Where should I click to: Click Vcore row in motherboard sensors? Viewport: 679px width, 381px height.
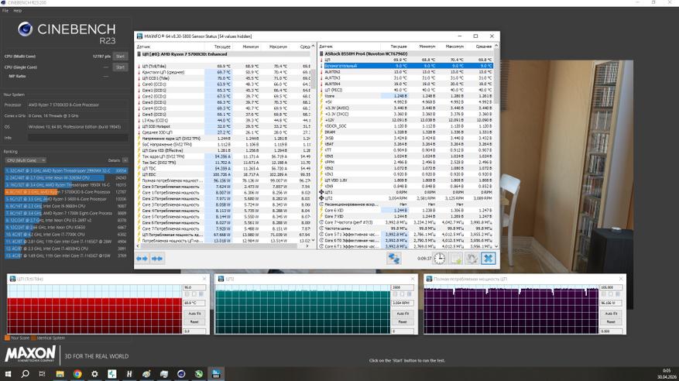tap(407, 96)
